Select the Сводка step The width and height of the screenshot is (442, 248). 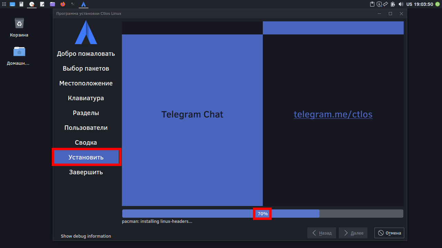coord(86,143)
